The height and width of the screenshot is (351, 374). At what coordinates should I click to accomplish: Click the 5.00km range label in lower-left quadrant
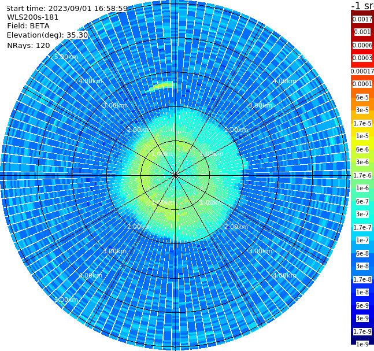tap(66, 300)
